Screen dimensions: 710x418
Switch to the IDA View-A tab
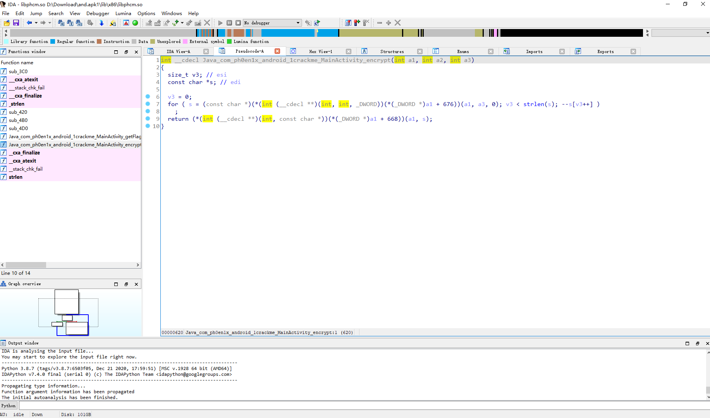pos(178,51)
